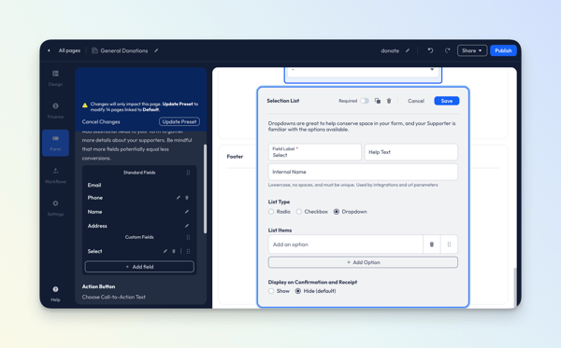Click the General Donations page document icon
561x348 pixels.
[94, 50]
